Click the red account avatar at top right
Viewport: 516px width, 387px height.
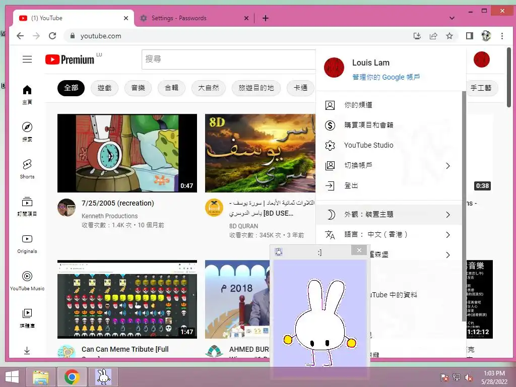pyautogui.click(x=482, y=59)
